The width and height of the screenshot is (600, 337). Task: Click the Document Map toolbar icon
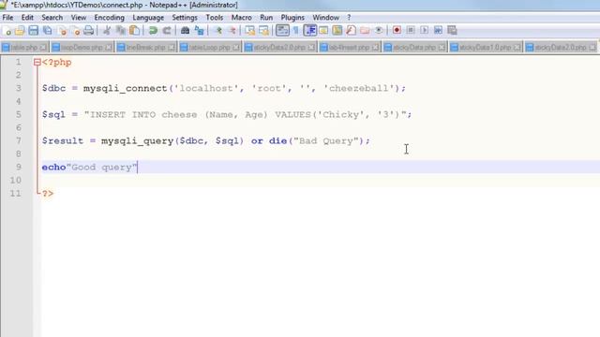point(337,31)
